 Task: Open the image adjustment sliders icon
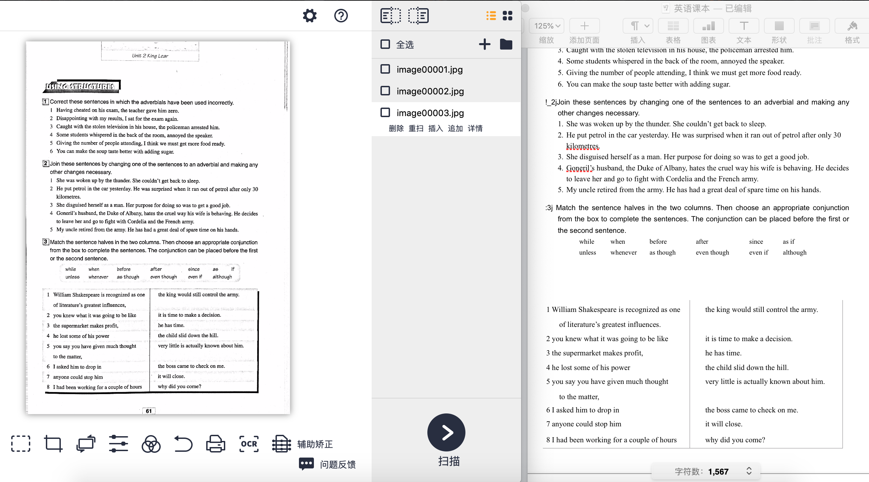119,444
